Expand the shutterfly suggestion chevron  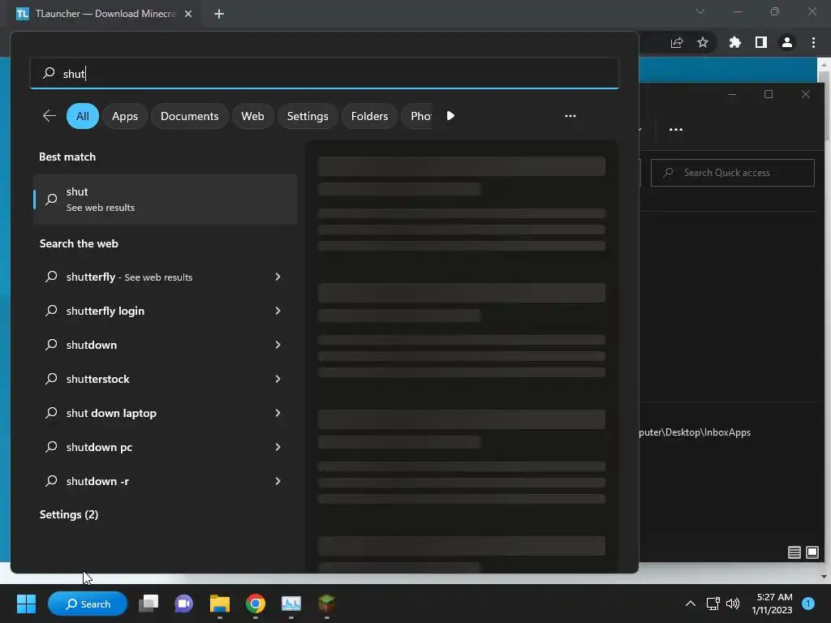click(x=278, y=277)
